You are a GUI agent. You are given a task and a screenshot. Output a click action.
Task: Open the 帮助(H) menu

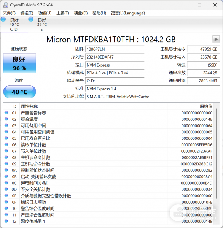tap(99, 13)
